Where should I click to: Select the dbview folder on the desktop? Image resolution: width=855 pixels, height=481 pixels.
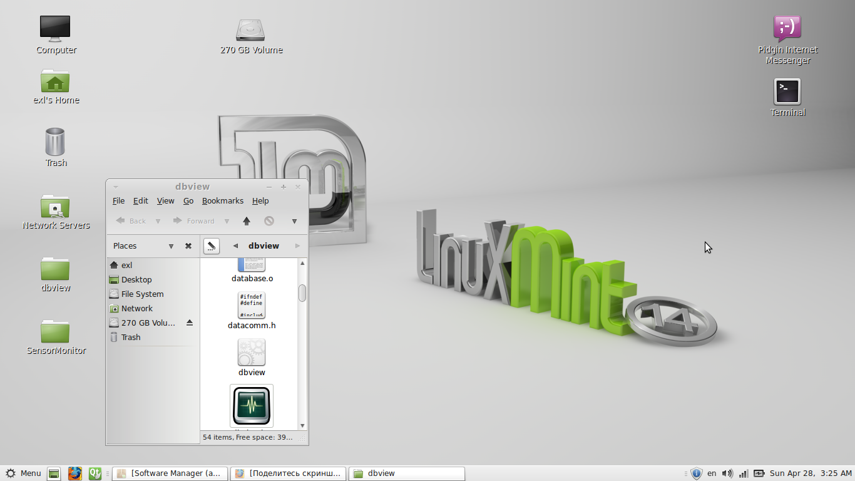pyautogui.click(x=55, y=269)
